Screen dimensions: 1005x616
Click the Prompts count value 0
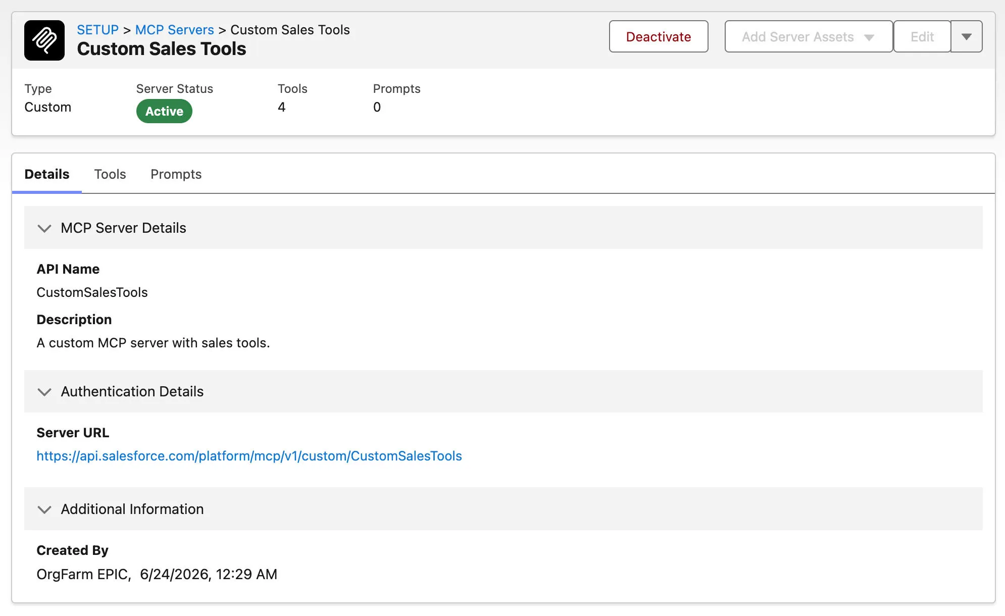coord(377,107)
